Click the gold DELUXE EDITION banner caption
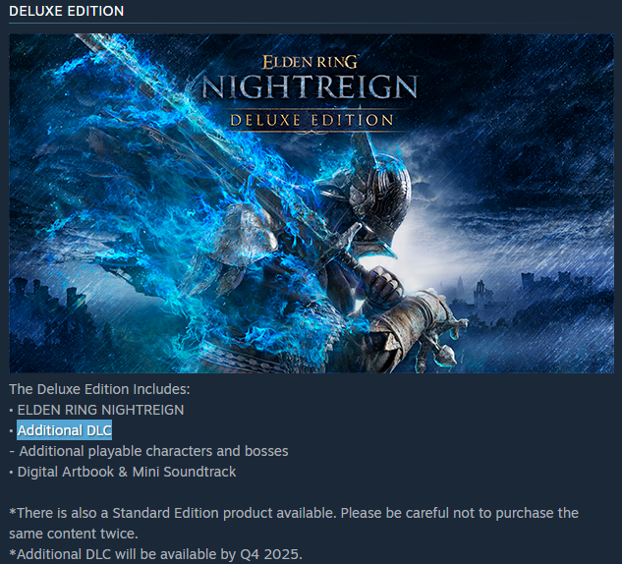This screenshot has width=622, height=564. [x=311, y=120]
